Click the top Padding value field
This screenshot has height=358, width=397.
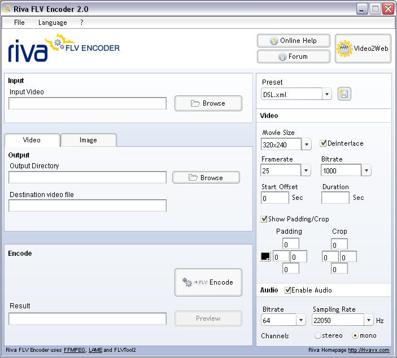[x=291, y=244]
